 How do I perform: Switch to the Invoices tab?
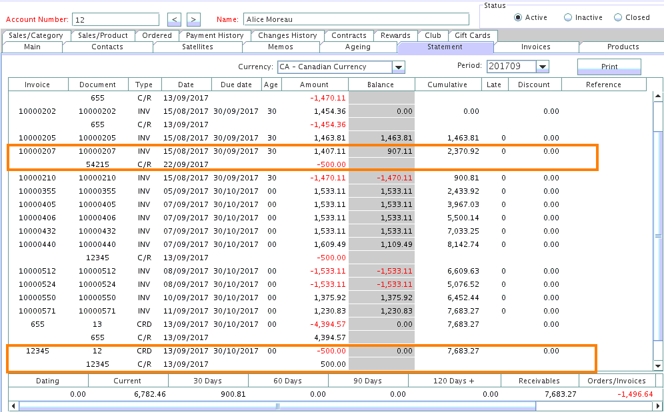pos(536,47)
